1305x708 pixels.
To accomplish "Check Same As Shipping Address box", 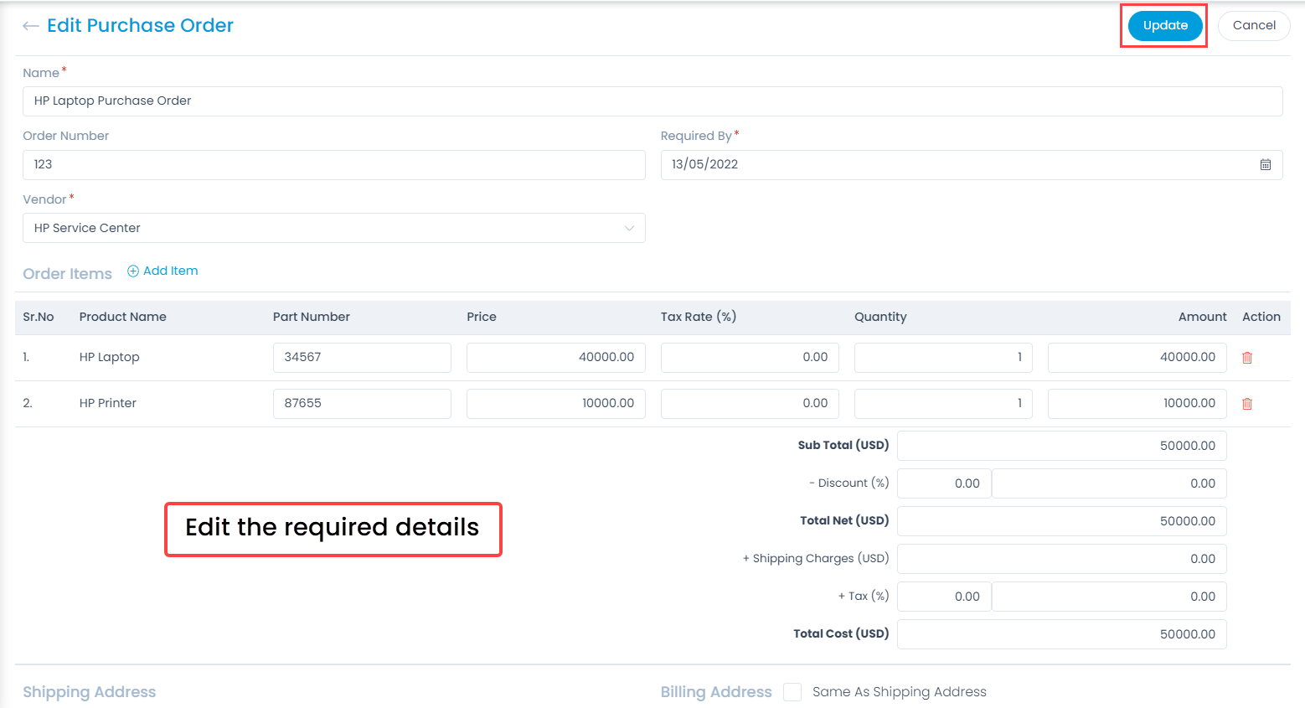I will click(x=792, y=692).
